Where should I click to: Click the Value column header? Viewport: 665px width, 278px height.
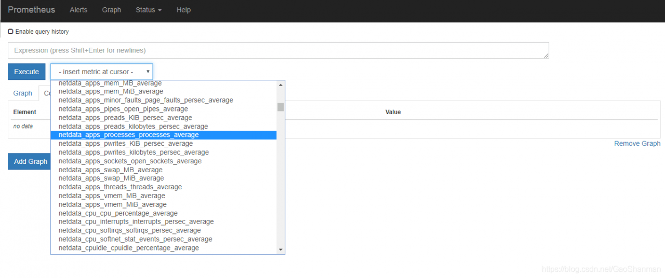point(393,112)
